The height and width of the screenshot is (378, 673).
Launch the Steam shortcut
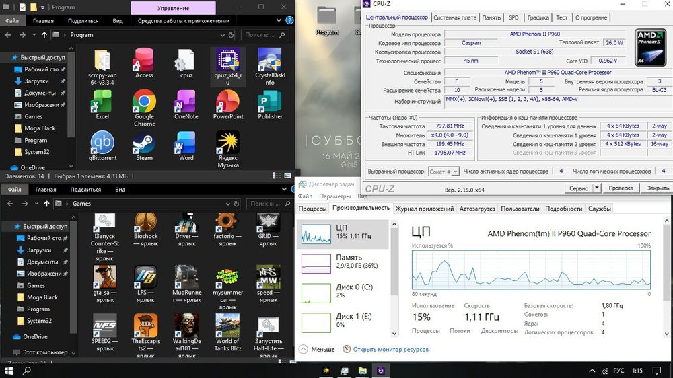144,146
